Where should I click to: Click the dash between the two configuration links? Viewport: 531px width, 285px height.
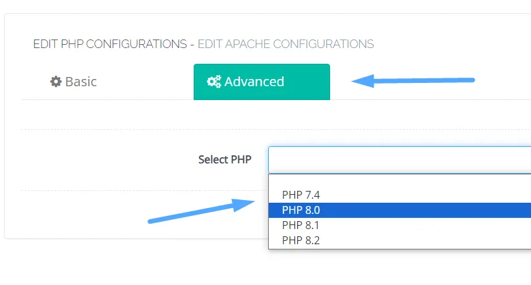[192, 44]
